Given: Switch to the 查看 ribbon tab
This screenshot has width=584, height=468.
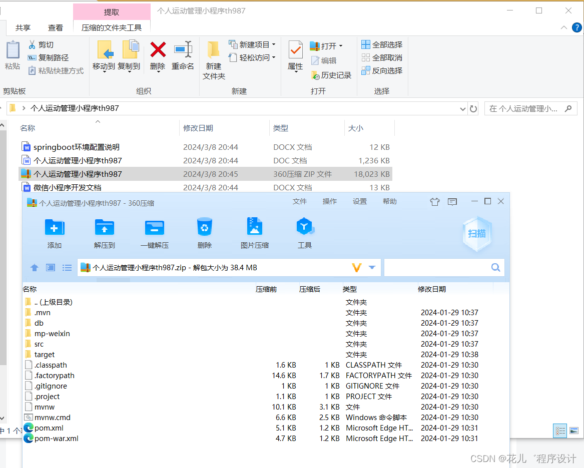Looking at the screenshot, I should click(x=55, y=27).
